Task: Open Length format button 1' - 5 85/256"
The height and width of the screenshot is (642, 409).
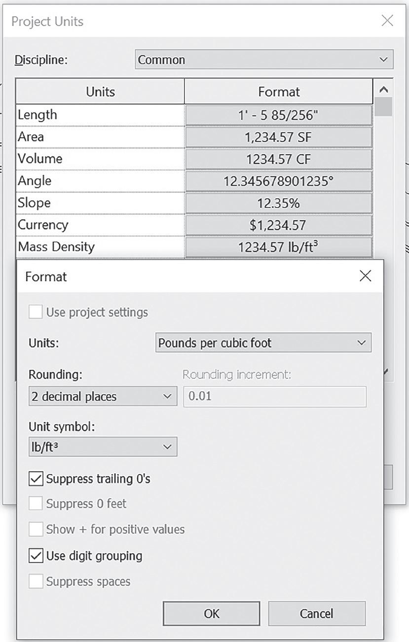Action: point(279,115)
